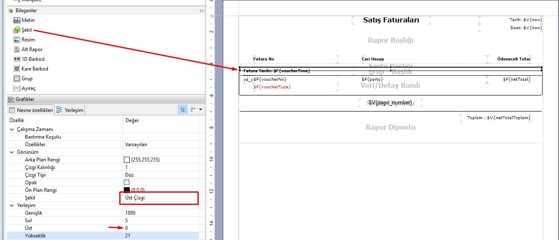Add an Alt Rapor subreport component
The width and height of the screenshot is (559, 240).
[x=32, y=49]
